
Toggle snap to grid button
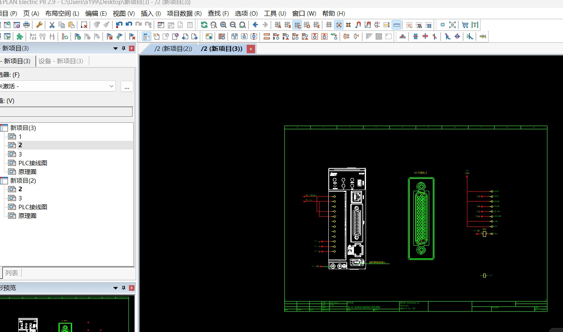tap(339, 25)
